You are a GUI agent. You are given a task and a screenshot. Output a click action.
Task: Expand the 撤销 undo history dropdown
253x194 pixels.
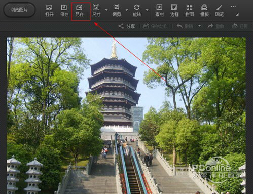199,26
